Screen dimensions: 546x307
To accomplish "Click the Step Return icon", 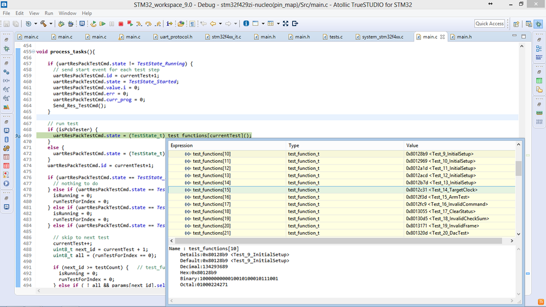I will click(158, 23).
